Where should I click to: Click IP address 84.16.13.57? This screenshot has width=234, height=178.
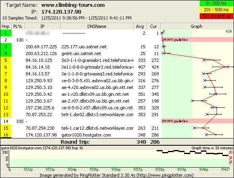click(37, 74)
